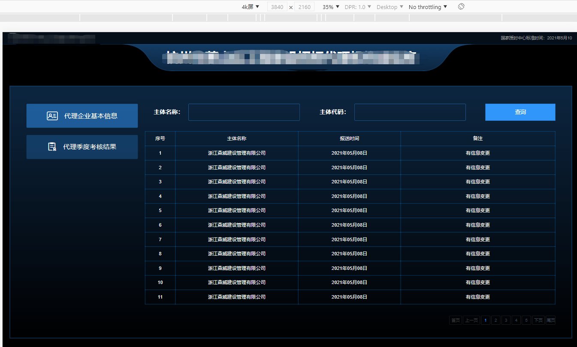Screen dimensions: 577x347
Task: Select page 4 in pagination
Action: click(x=517, y=320)
